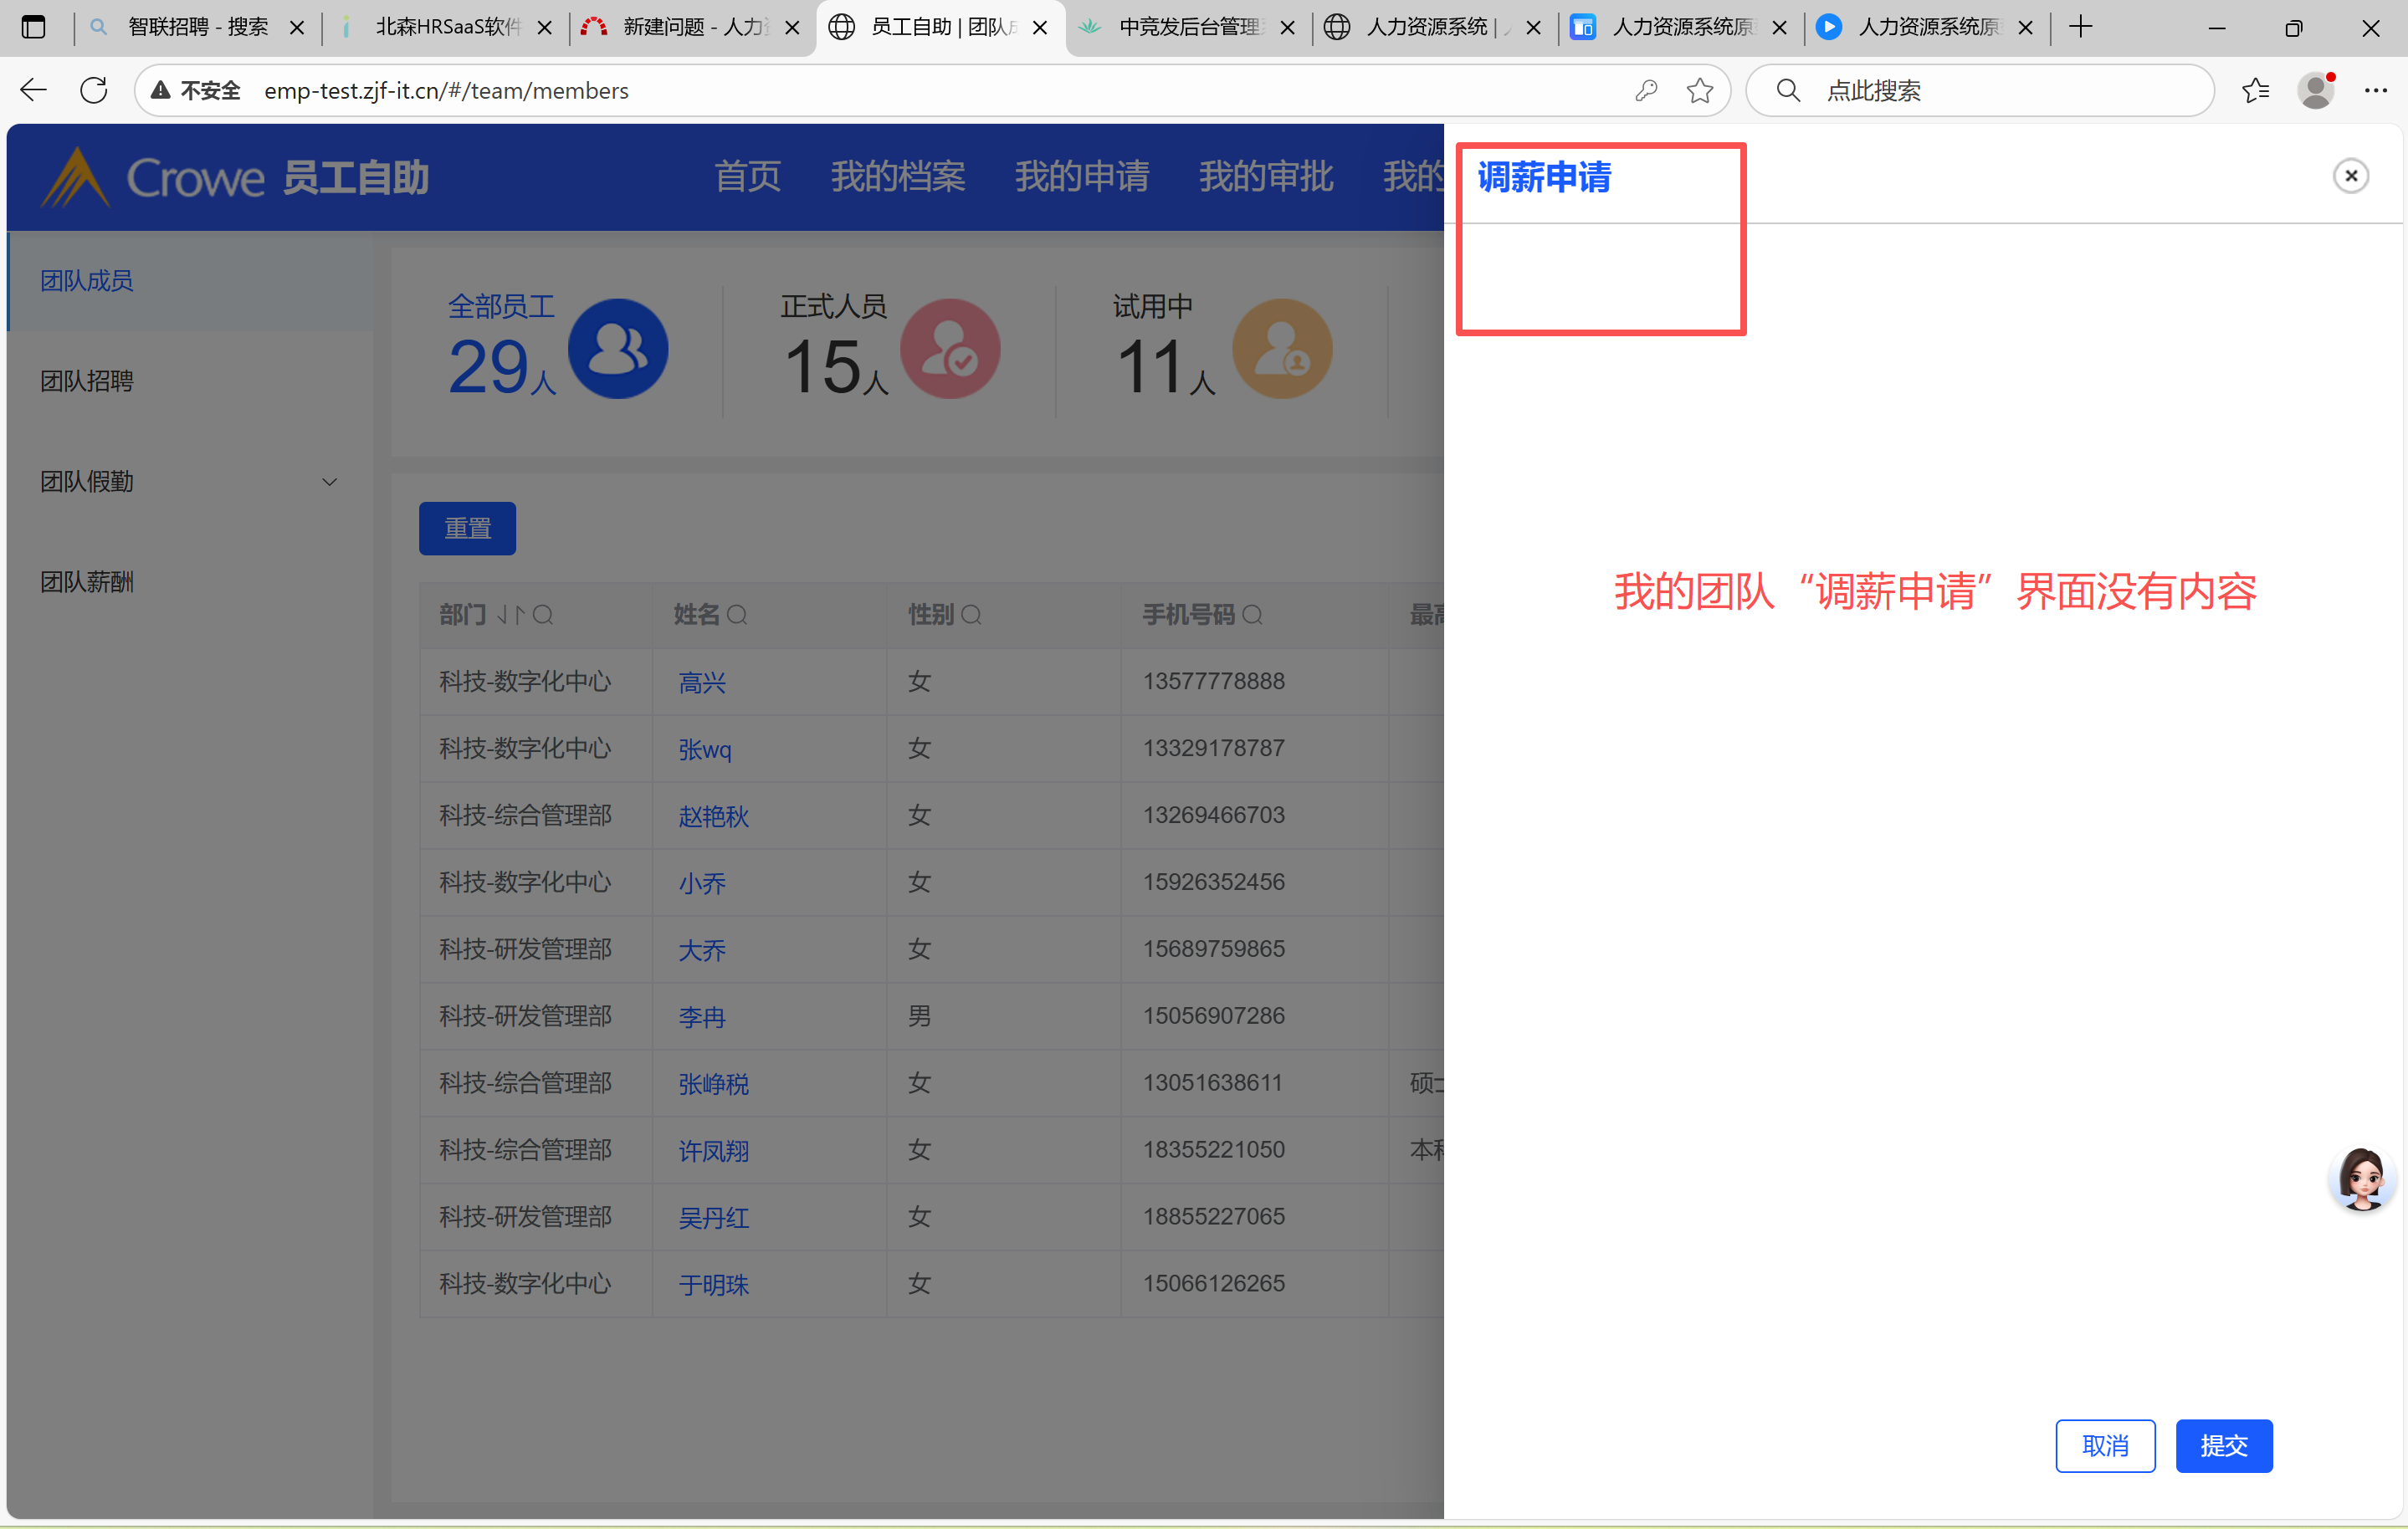2408x1529 pixels.
Task: Bookmark page with star icon
Action: coord(1700,91)
